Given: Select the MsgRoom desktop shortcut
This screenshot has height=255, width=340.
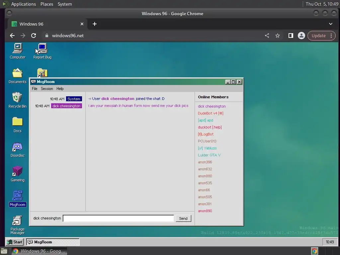Looking at the screenshot, I should (x=18, y=199).
